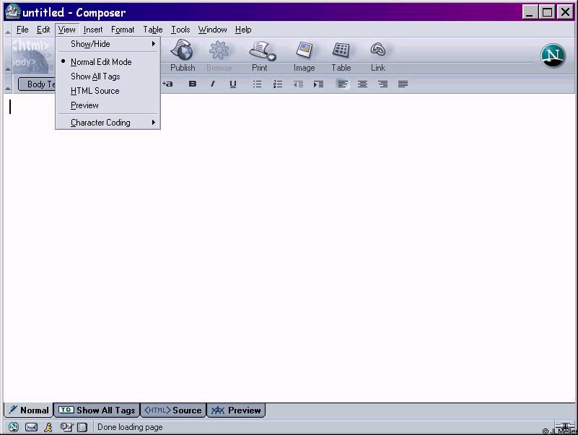The height and width of the screenshot is (435, 578).
Task: Insert a hyperlink using the Link icon
Action: click(378, 56)
